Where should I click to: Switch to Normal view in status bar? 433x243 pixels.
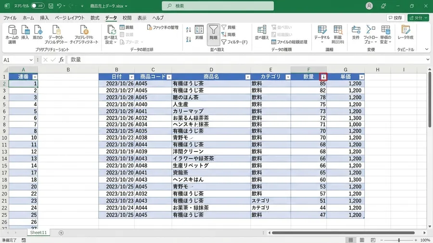point(351,240)
